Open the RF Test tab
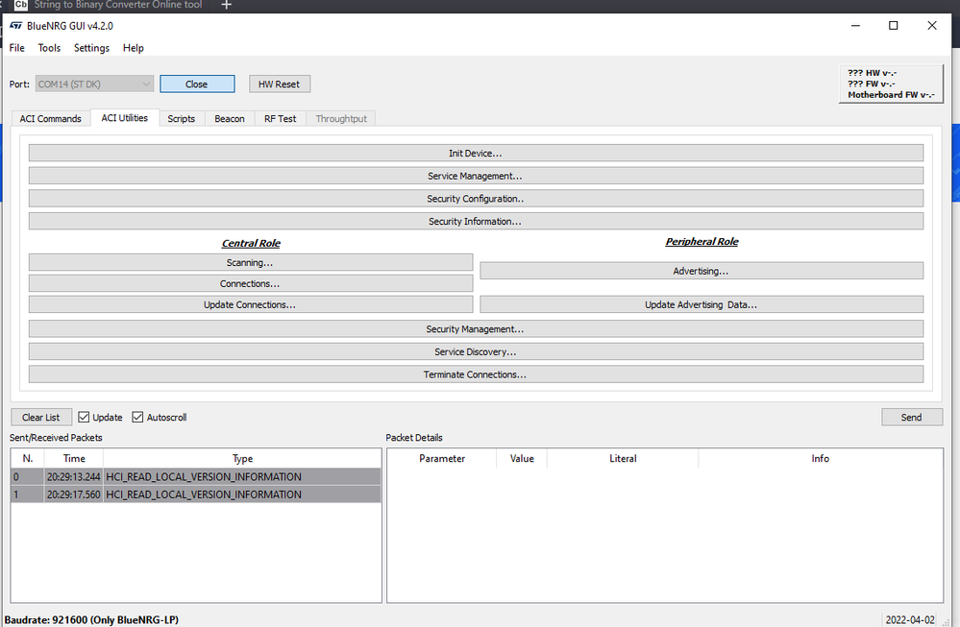This screenshot has width=960, height=627. click(x=281, y=119)
